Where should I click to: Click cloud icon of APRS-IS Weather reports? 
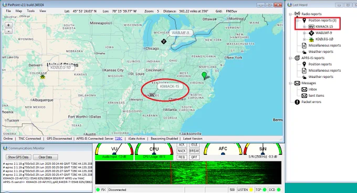point(304,77)
